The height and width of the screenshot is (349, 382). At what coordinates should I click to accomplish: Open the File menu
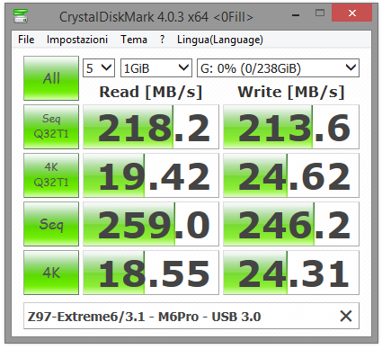point(26,40)
